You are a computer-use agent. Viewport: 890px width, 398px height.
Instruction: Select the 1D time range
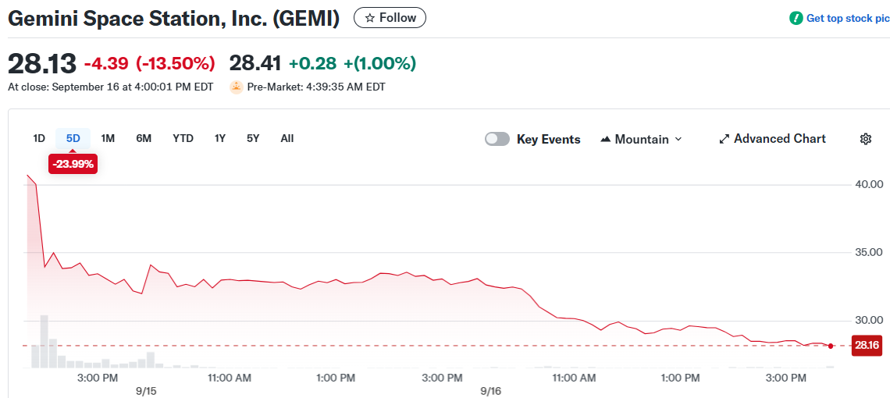[x=38, y=139]
